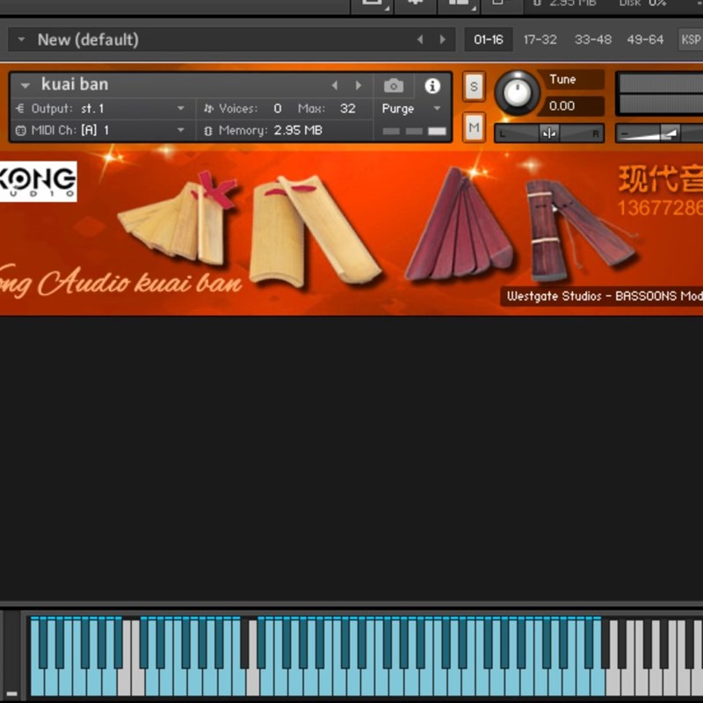Click the Tune value 0.00
This screenshot has width=703, height=703.
pyautogui.click(x=562, y=105)
